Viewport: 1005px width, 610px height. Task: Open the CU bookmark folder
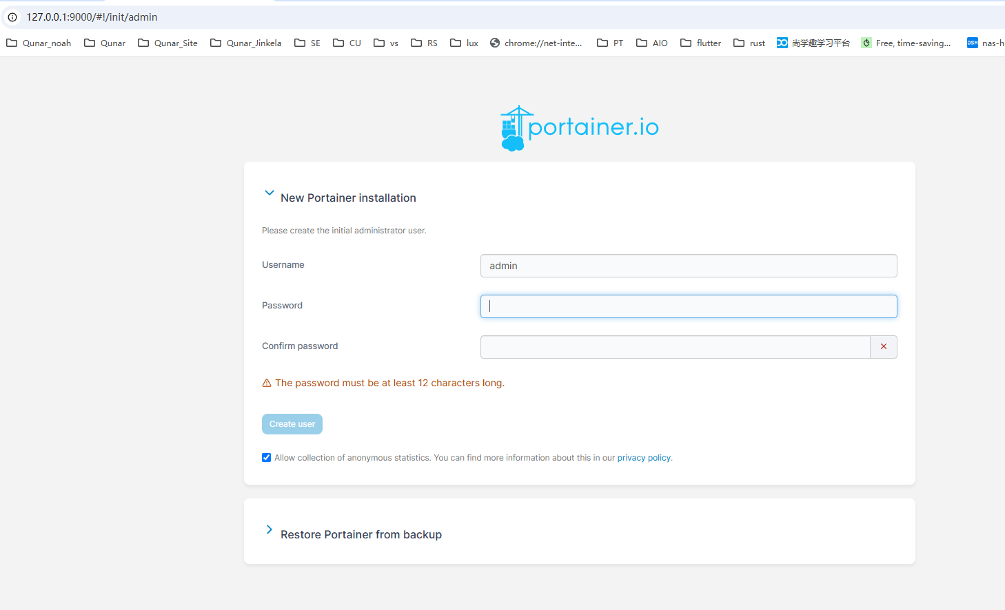[x=347, y=43]
